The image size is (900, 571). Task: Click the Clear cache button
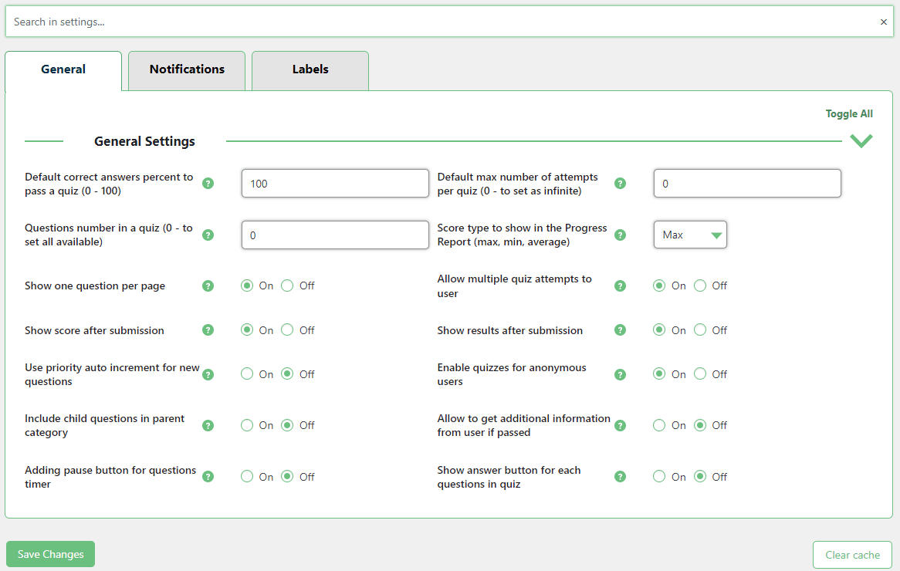click(x=852, y=555)
